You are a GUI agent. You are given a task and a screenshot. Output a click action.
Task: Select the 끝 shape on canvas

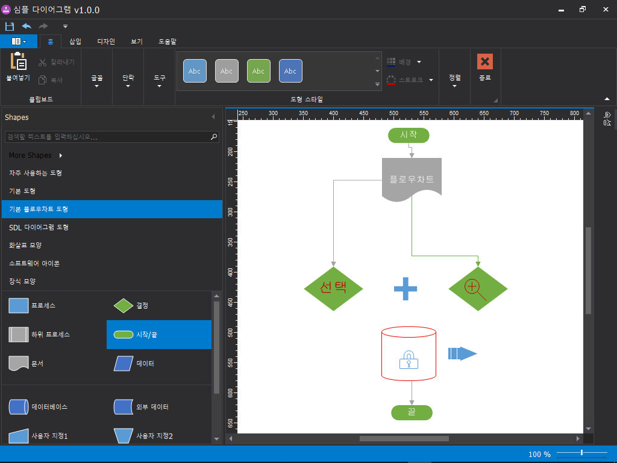pos(412,412)
